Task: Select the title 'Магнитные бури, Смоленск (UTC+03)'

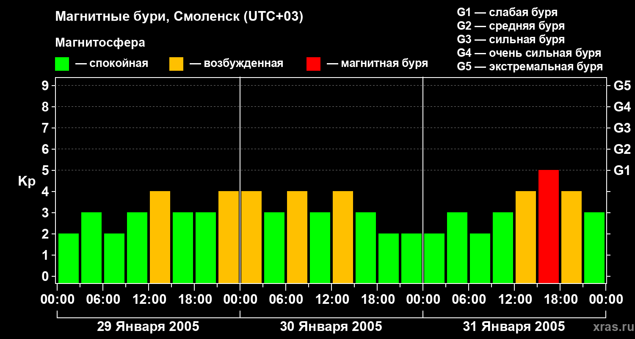Action: point(179,17)
